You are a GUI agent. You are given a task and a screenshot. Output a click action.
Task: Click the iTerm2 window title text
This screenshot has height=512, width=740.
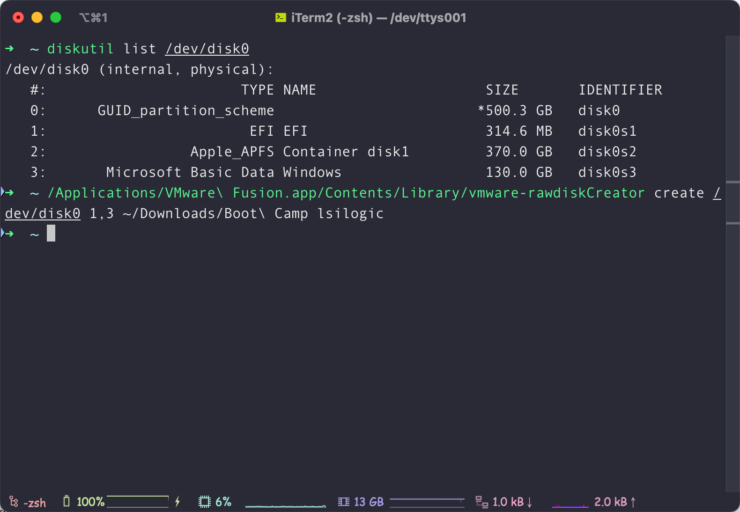pos(378,18)
